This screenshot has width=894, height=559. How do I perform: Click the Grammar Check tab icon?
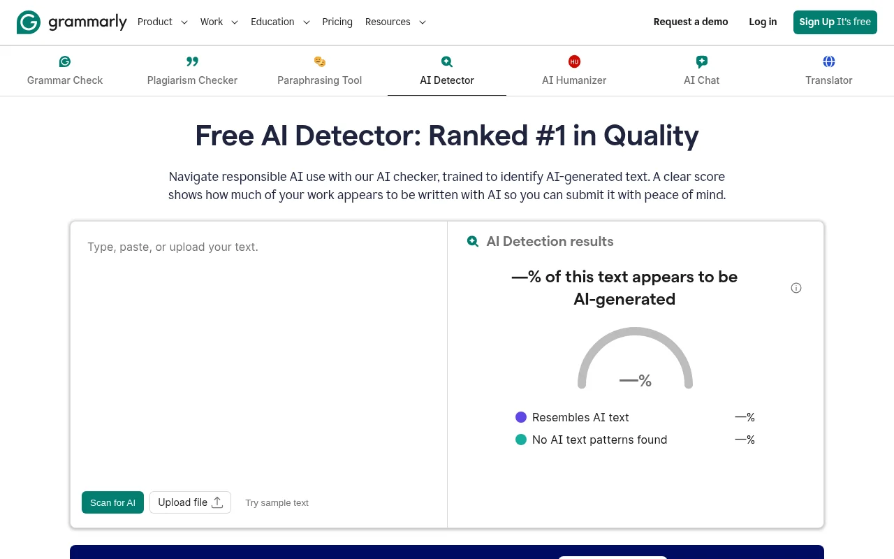pos(65,61)
